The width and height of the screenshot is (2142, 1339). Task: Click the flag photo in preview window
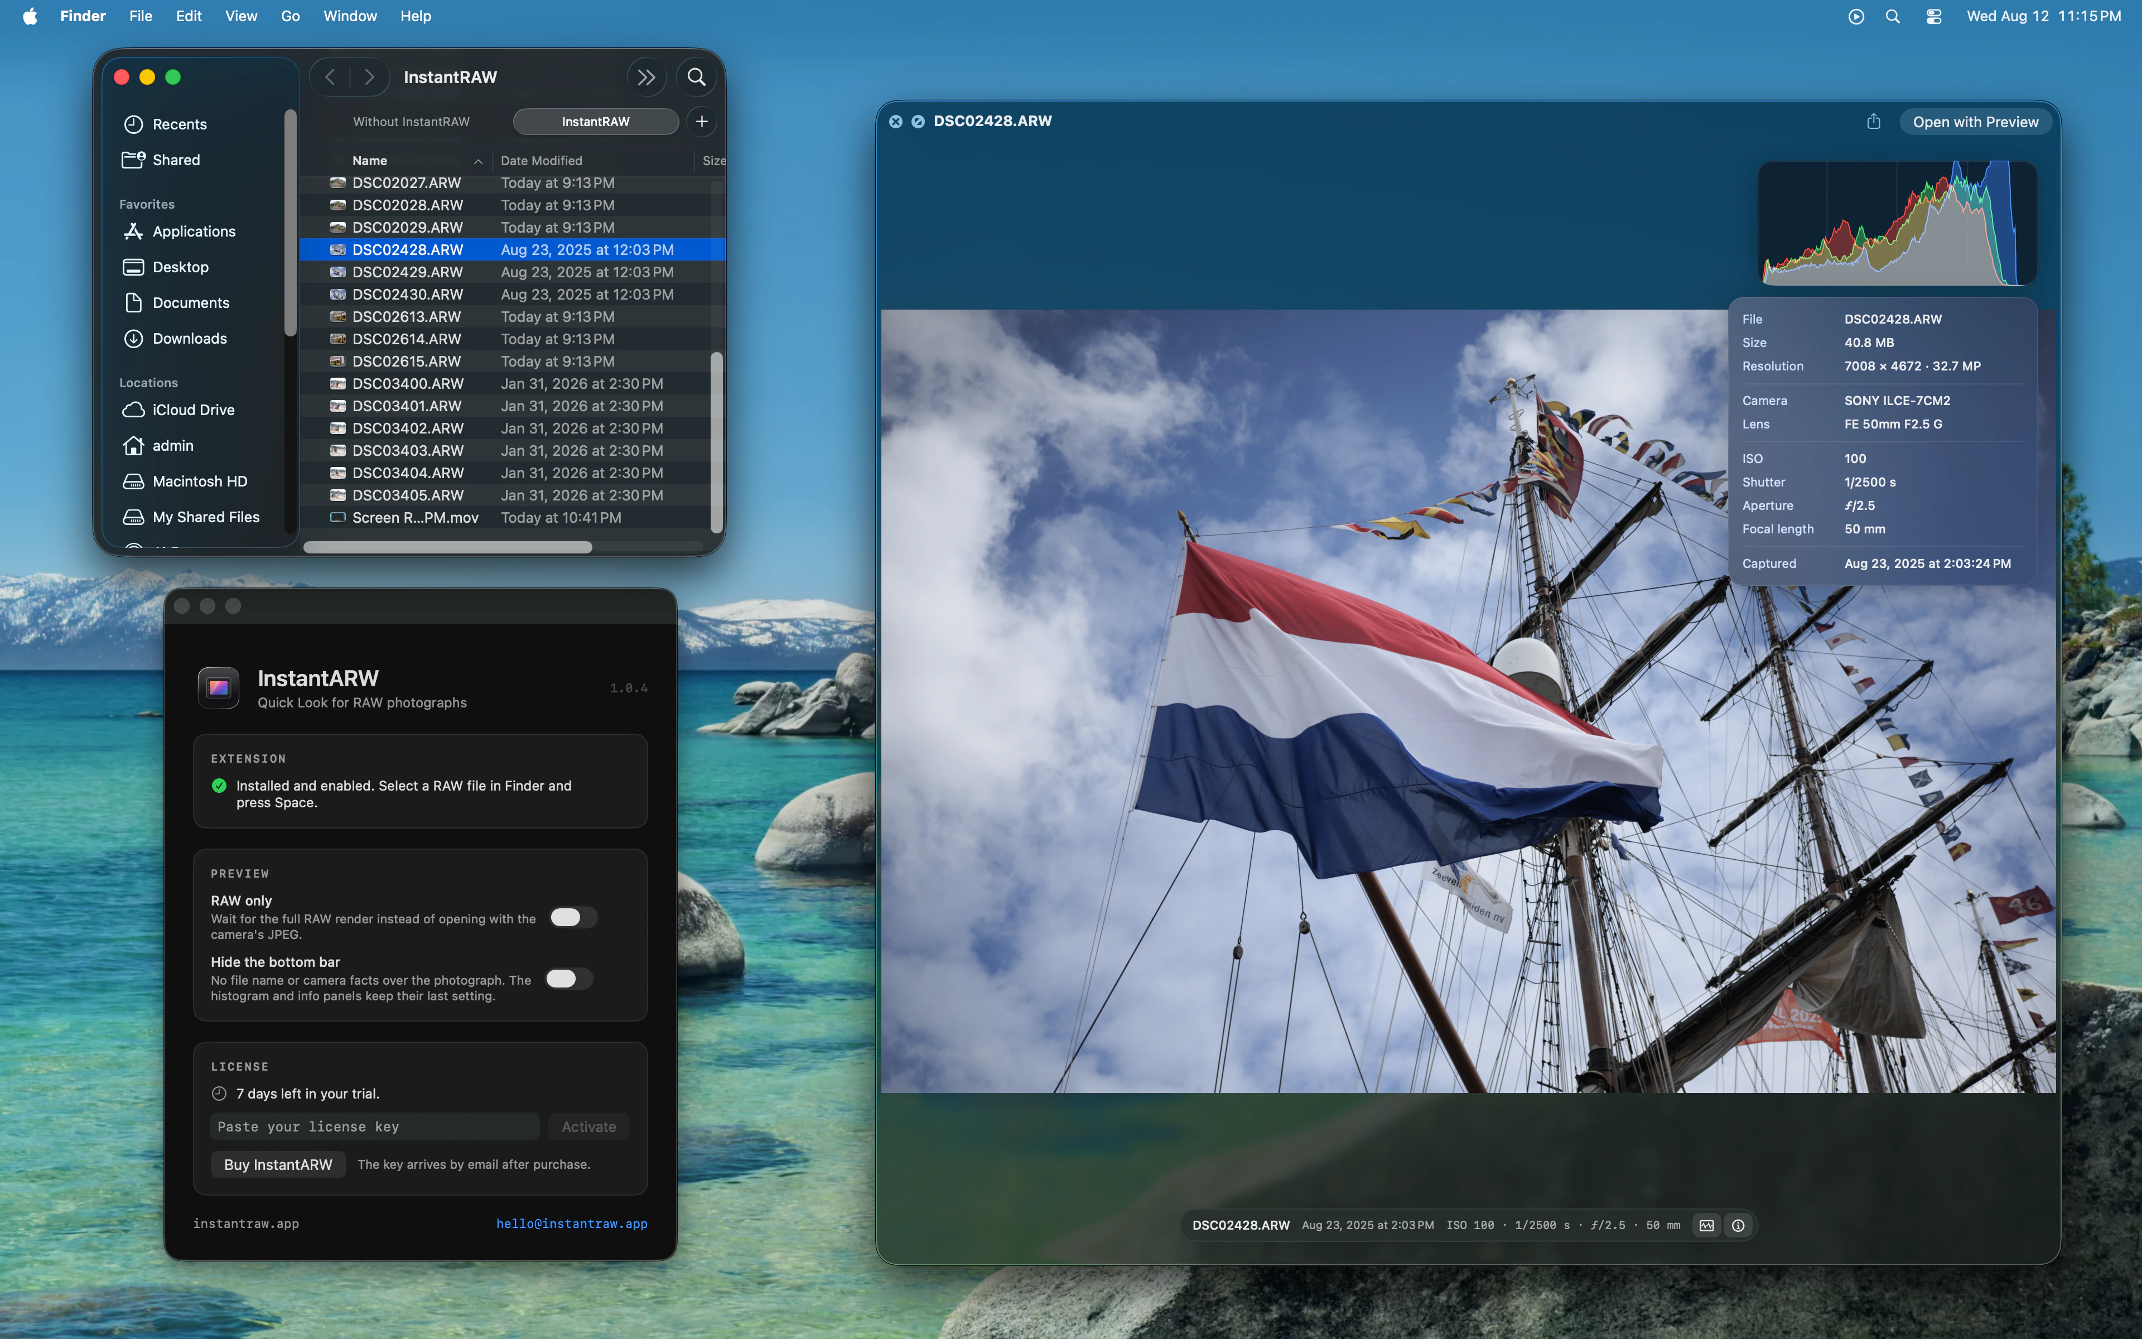1468,701
